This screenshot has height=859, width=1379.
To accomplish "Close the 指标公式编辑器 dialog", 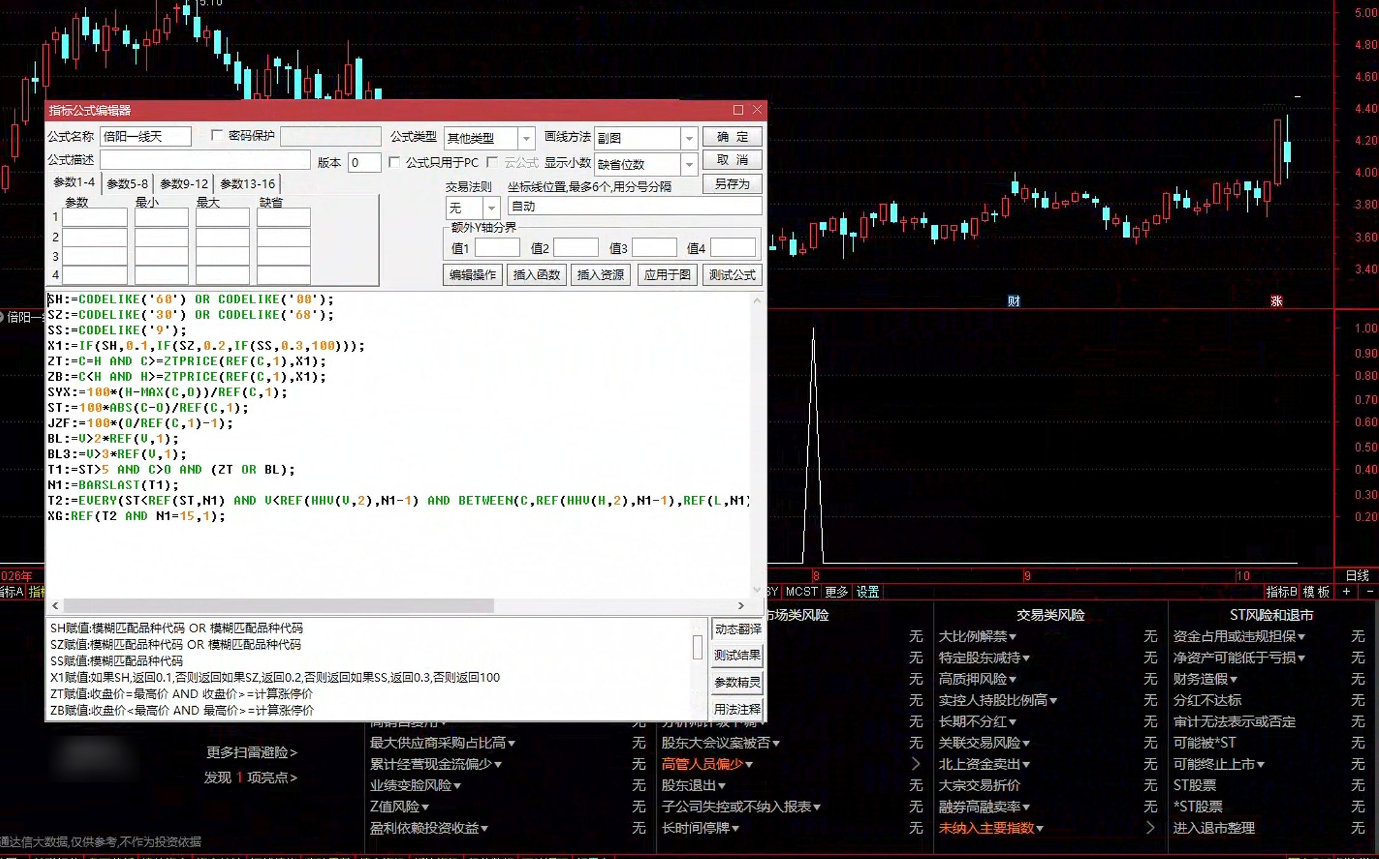I will point(757,110).
